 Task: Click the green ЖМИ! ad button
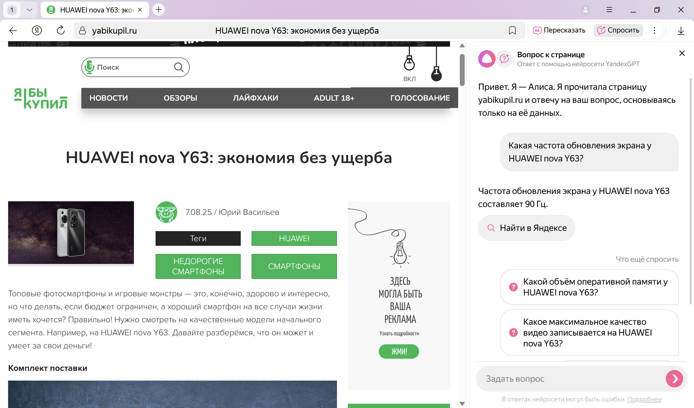pyautogui.click(x=399, y=351)
